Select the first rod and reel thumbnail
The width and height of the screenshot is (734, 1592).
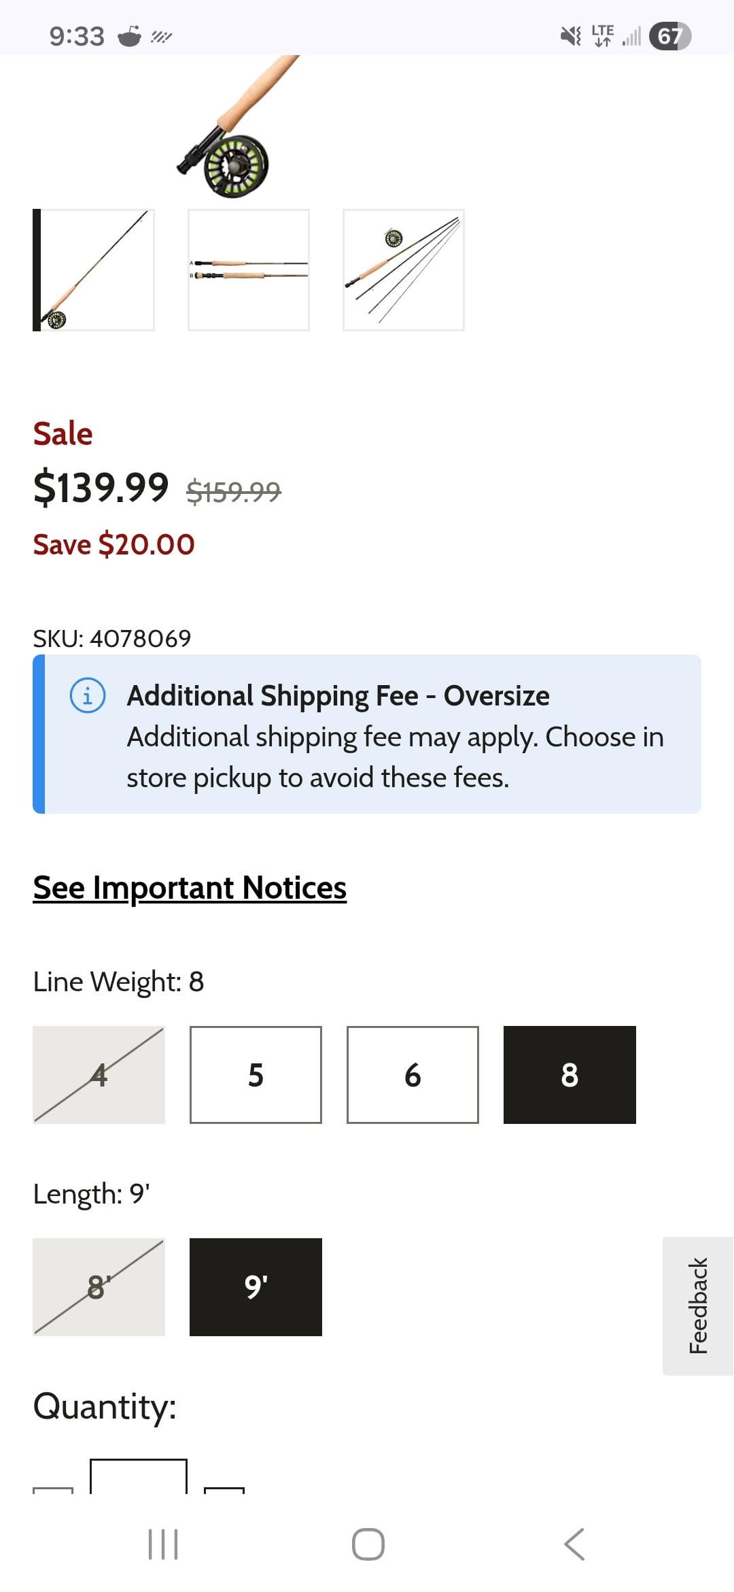94,270
